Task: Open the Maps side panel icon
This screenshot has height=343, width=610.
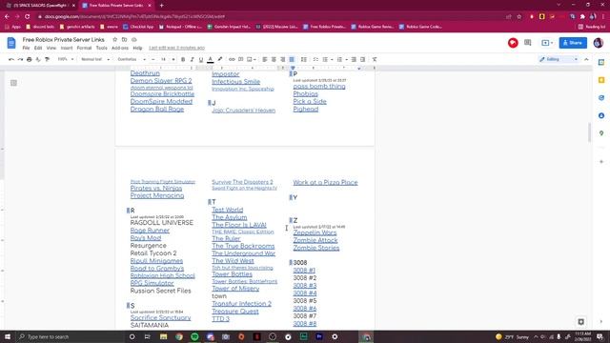Action: click(601, 133)
